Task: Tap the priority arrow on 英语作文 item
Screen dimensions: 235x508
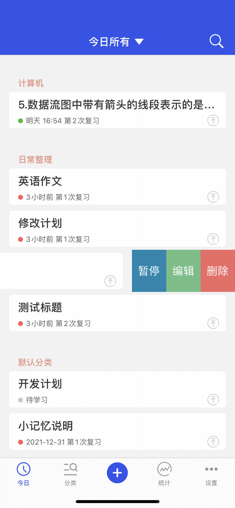Action: tap(213, 196)
